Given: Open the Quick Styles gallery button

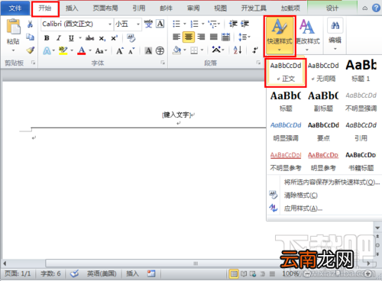Looking at the screenshot, I should click(x=280, y=36).
